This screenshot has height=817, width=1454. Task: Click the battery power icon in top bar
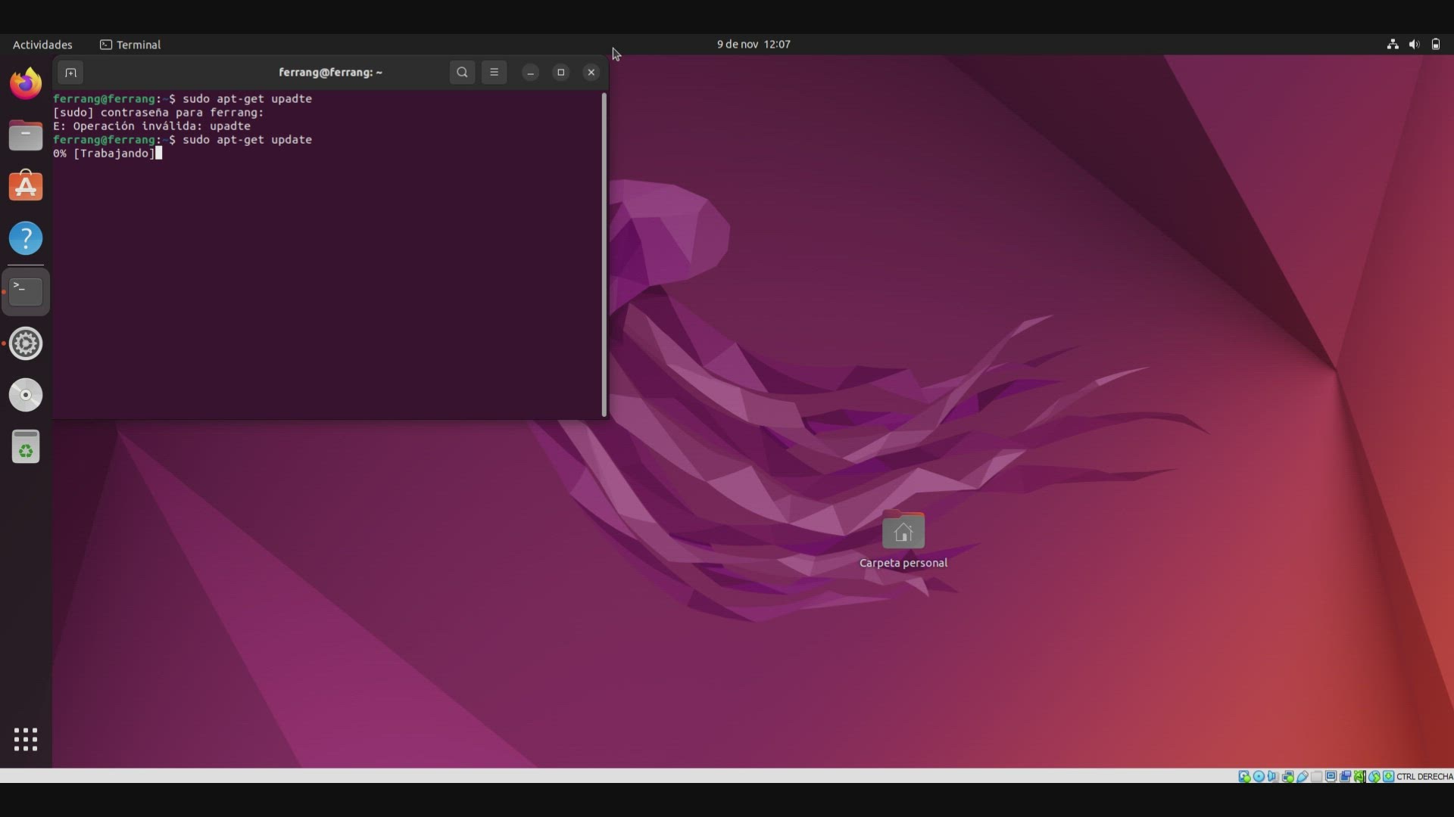tap(1436, 45)
